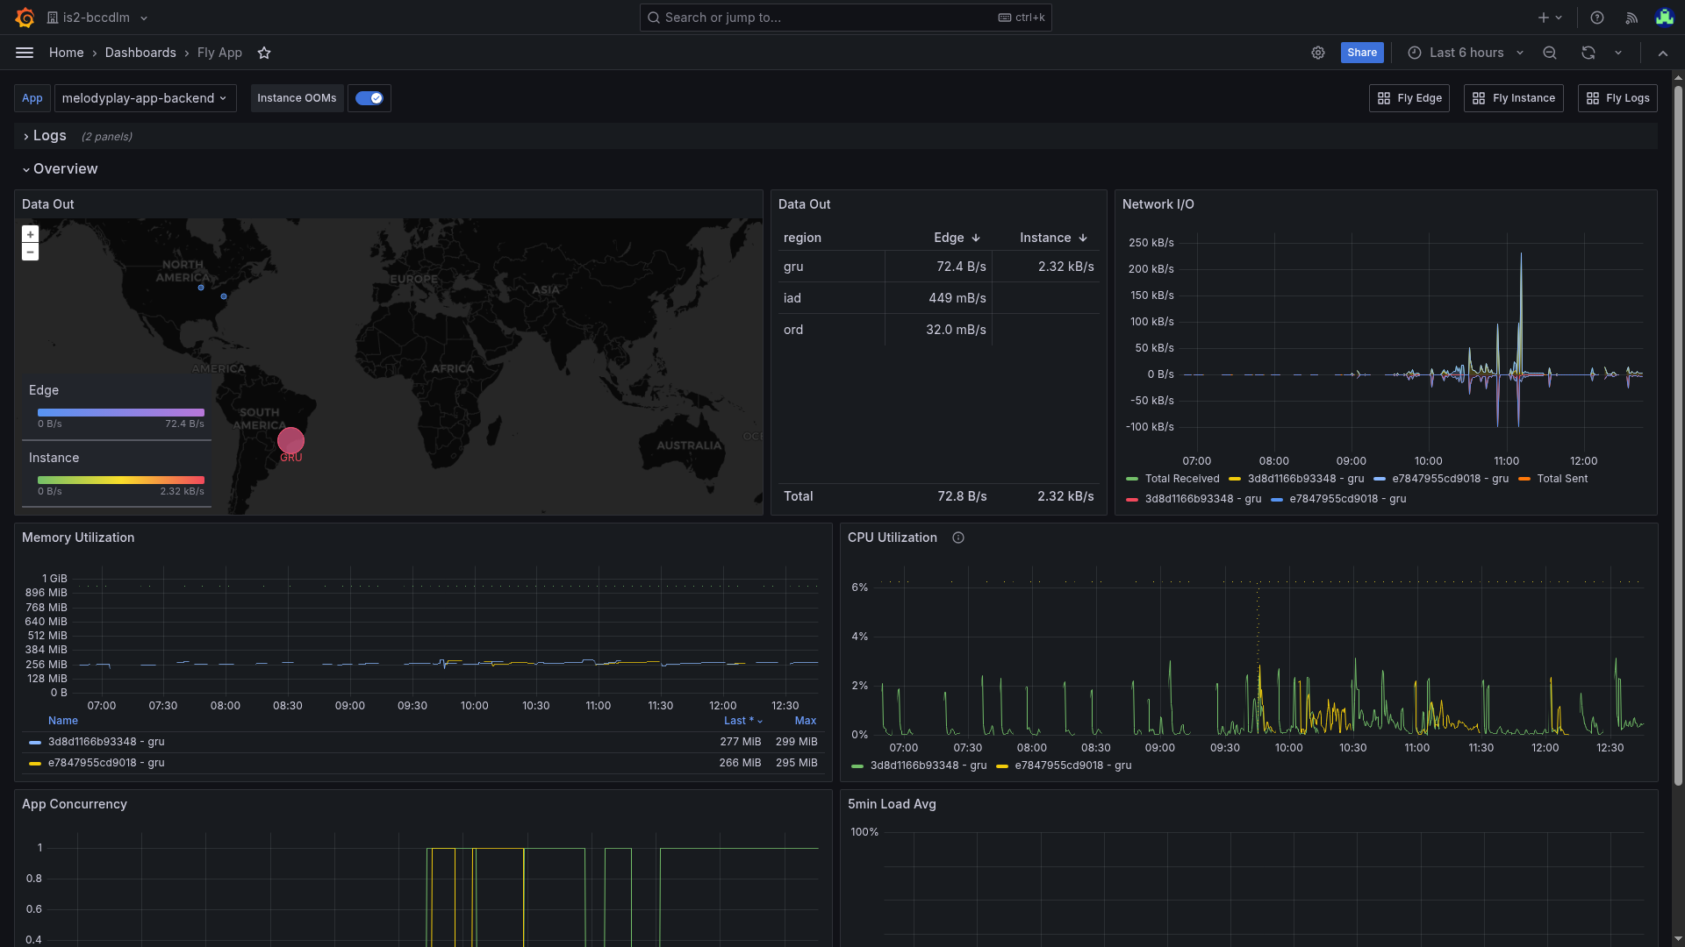Star the Fly App dashboard
1685x947 pixels.
264,53
